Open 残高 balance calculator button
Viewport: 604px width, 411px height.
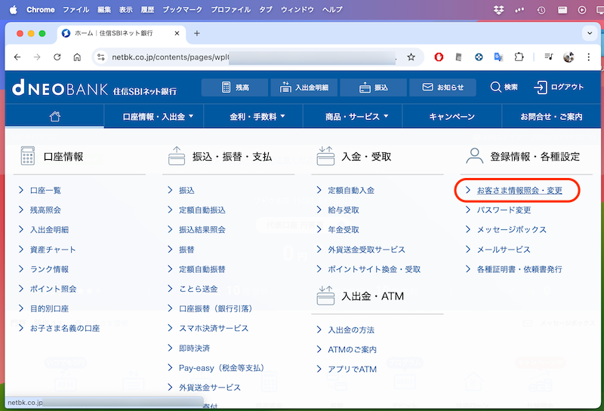tap(234, 87)
